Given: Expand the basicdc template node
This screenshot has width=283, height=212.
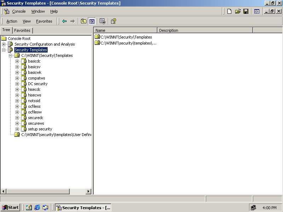Looking at the screenshot, I should (17, 61).
